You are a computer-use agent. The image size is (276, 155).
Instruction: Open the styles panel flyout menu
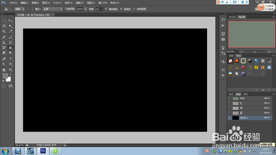pyautogui.click(x=273, y=56)
